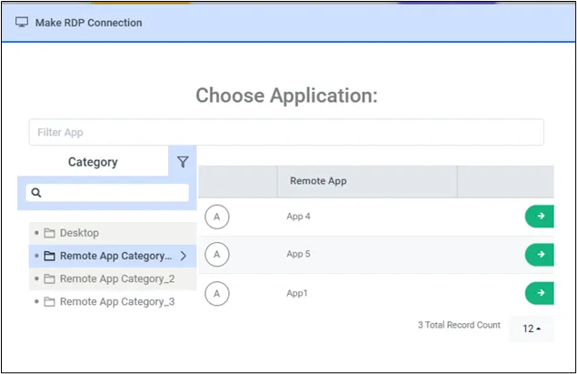The width and height of the screenshot is (577, 374).
Task: Click the Category panel heading
Action: pos(93,162)
